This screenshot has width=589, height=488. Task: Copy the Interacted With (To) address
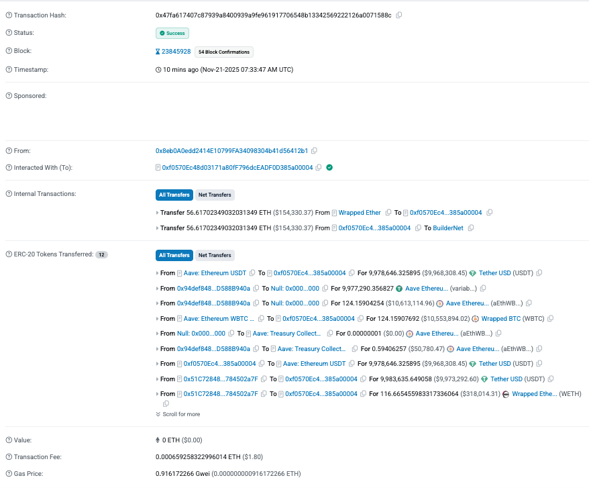click(x=319, y=167)
